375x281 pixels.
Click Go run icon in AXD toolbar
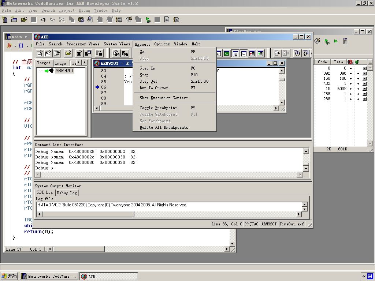(278, 53)
